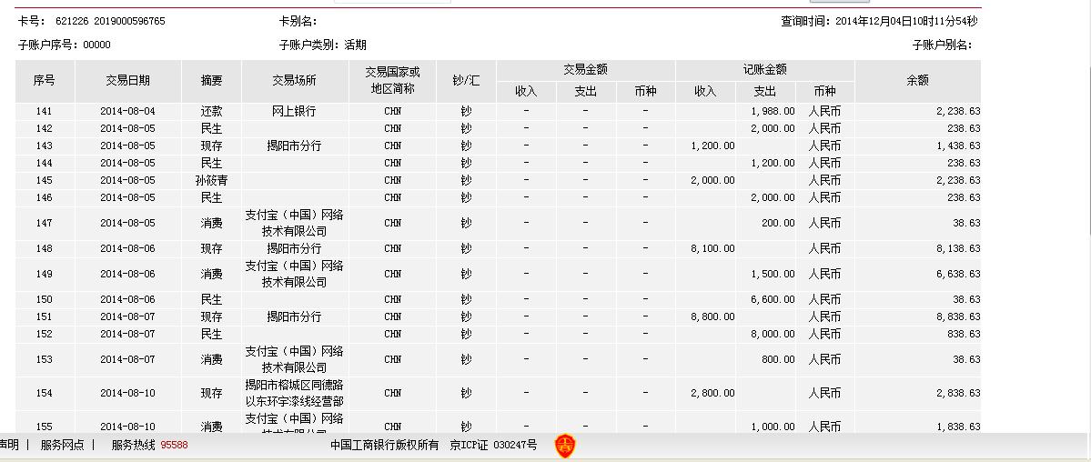This screenshot has width=1091, height=462.
Task: Click the 1,438.63 balance cell
Action: point(958,146)
